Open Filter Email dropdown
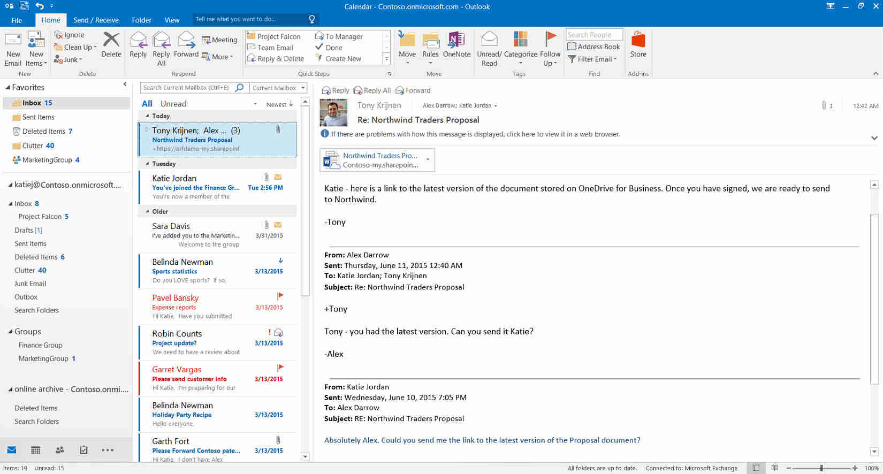 [592, 59]
